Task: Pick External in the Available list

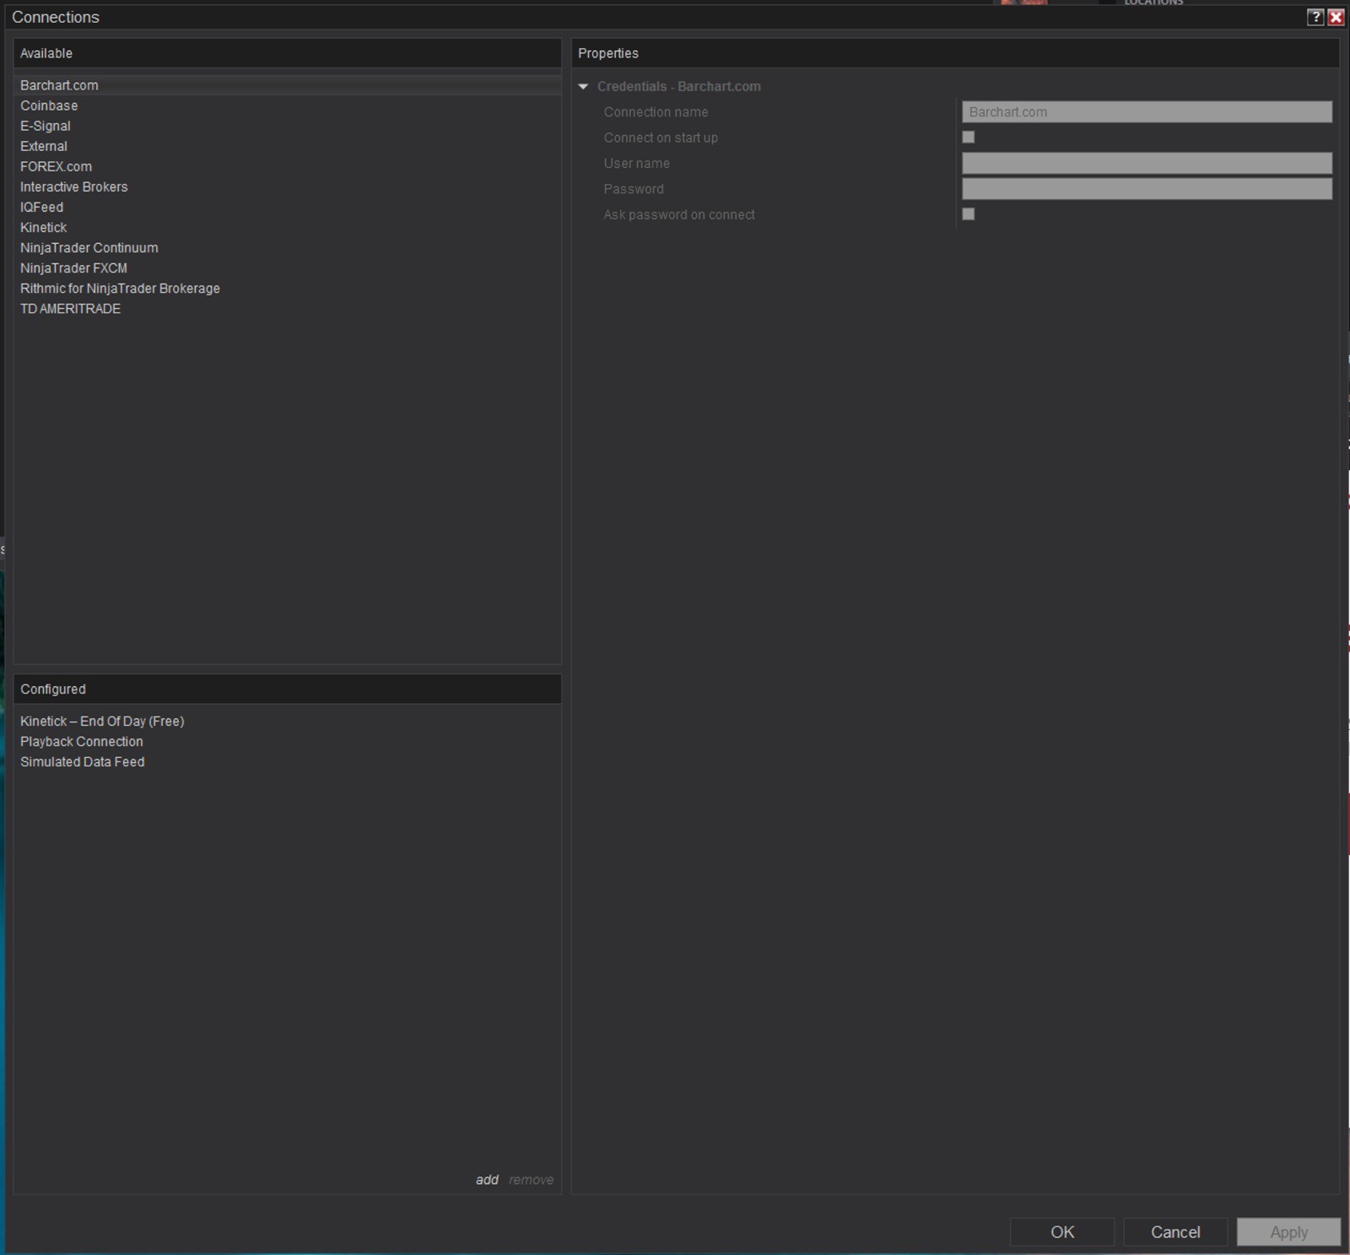Action: click(x=287, y=146)
